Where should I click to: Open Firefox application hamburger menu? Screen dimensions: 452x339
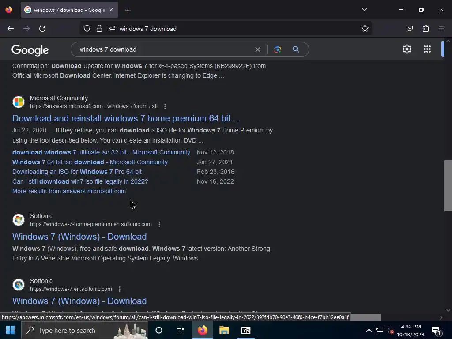(x=441, y=28)
